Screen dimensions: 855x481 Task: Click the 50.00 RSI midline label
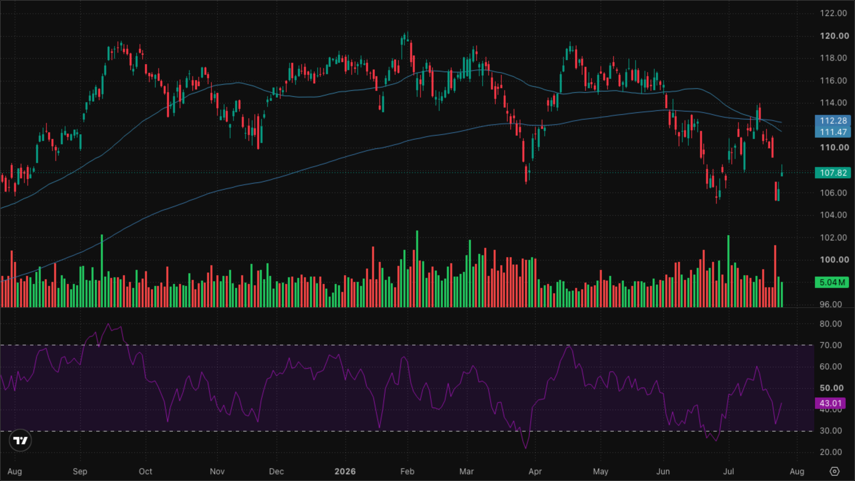tap(831, 388)
